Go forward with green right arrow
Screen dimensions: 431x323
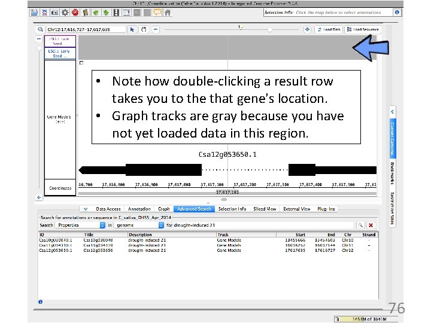[x=106, y=13]
